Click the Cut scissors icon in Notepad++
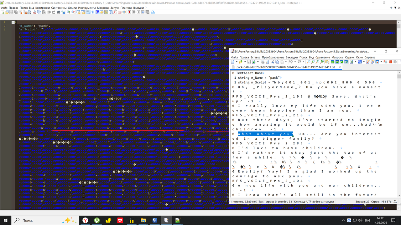Image resolution: width=401 pixels, height=225 pixels. click(x=34, y=12)
